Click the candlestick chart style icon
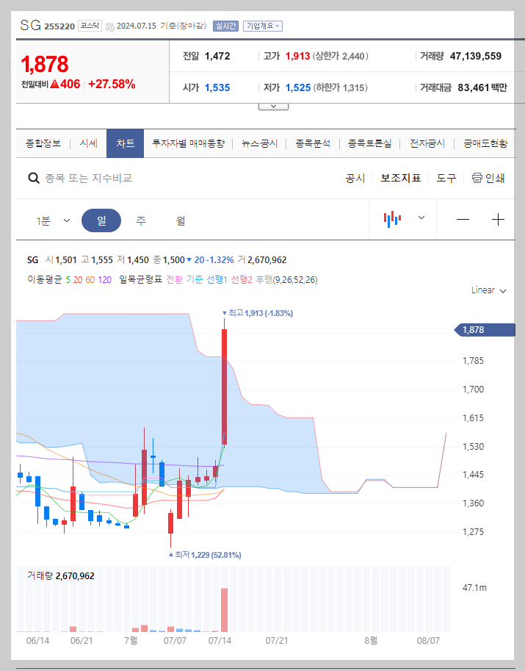Screen dimensions: 525x671 (x=392, y=218)
